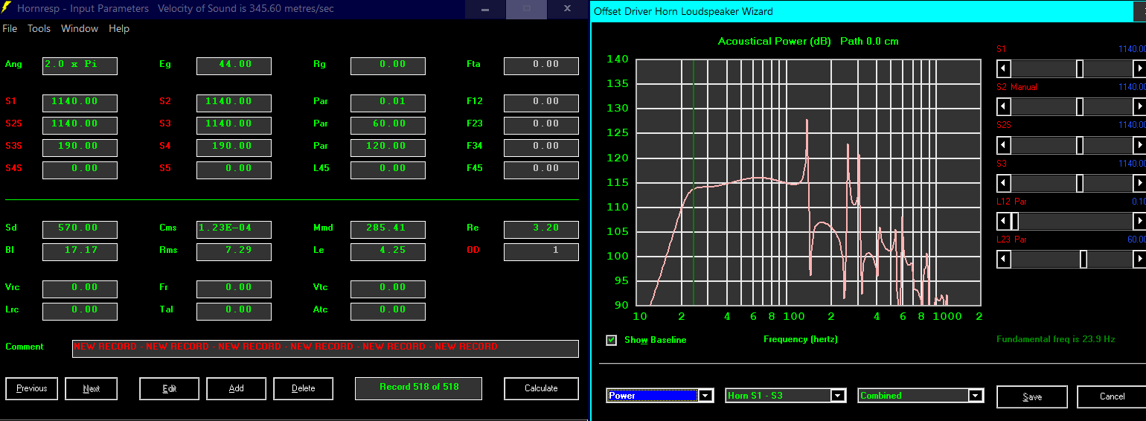1146x421 pixels.
Task: Click the Next record button
Action: point(91,388)
